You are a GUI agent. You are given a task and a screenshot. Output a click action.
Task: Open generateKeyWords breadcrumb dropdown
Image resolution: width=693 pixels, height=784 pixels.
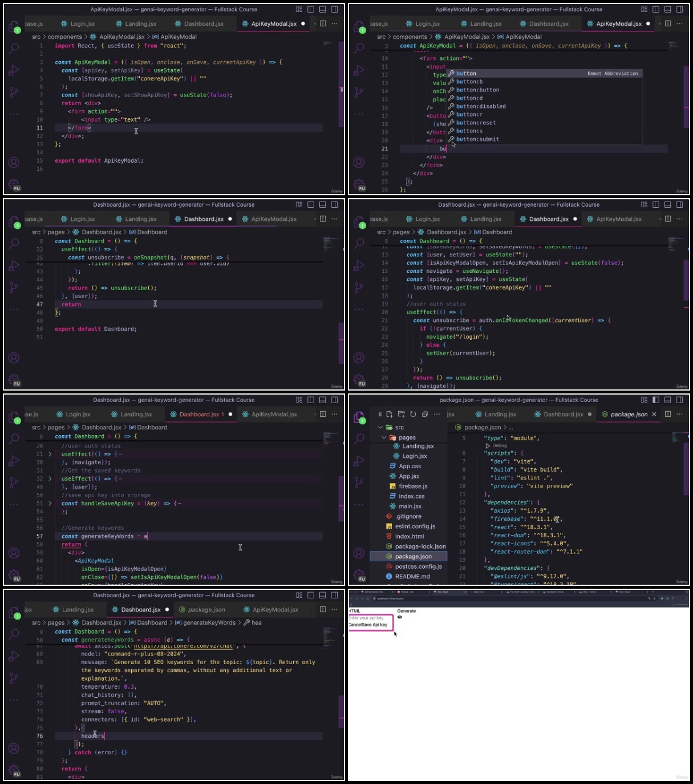(x=209, y=622)
